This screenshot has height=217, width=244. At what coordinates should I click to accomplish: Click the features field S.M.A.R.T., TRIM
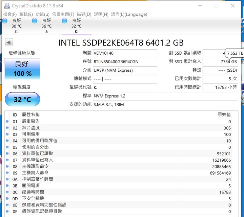[x=166, y=105]
